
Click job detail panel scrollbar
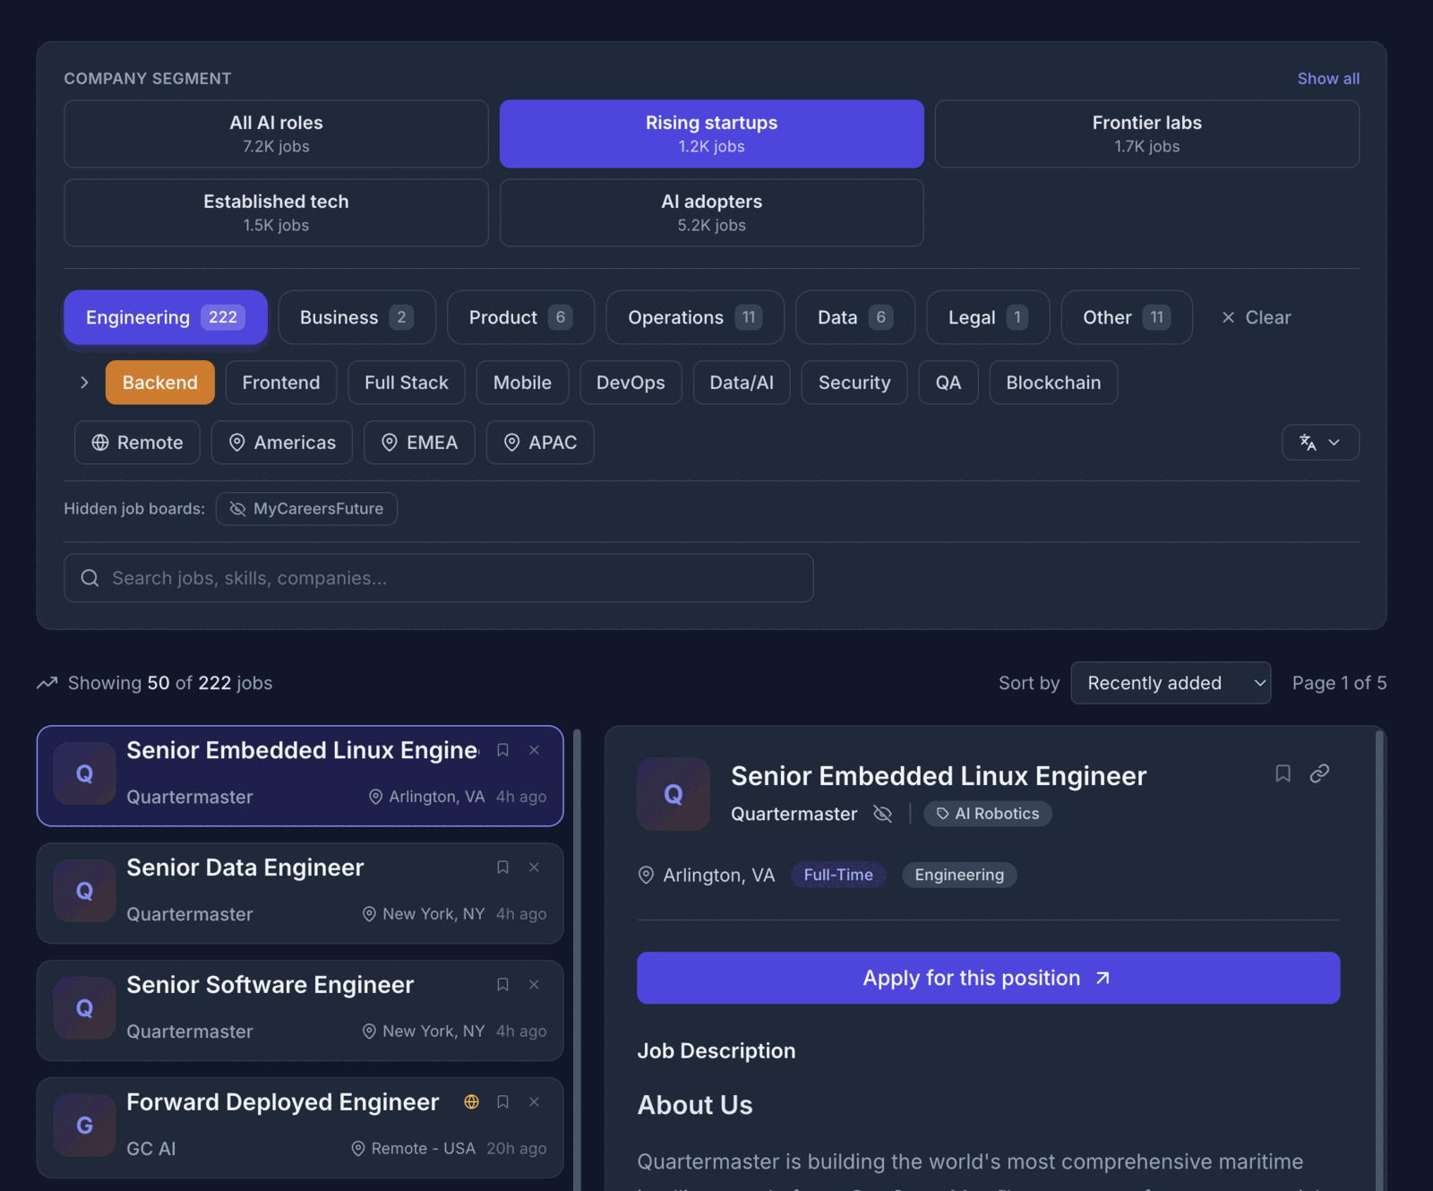click(x=1380, y=959)
